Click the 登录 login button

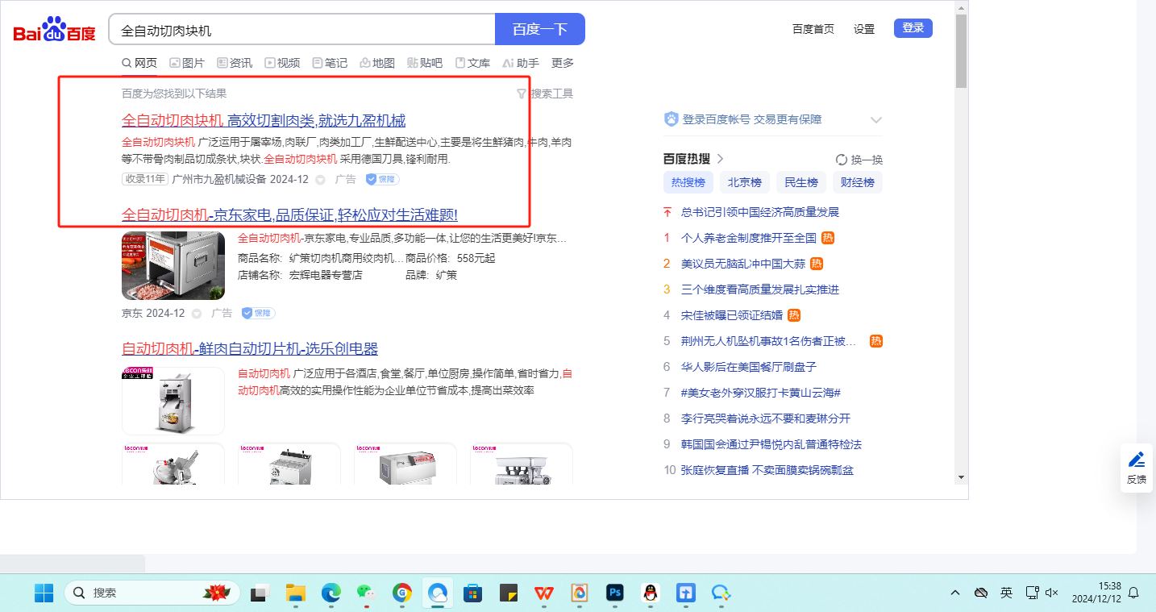(x=913, y=28)
